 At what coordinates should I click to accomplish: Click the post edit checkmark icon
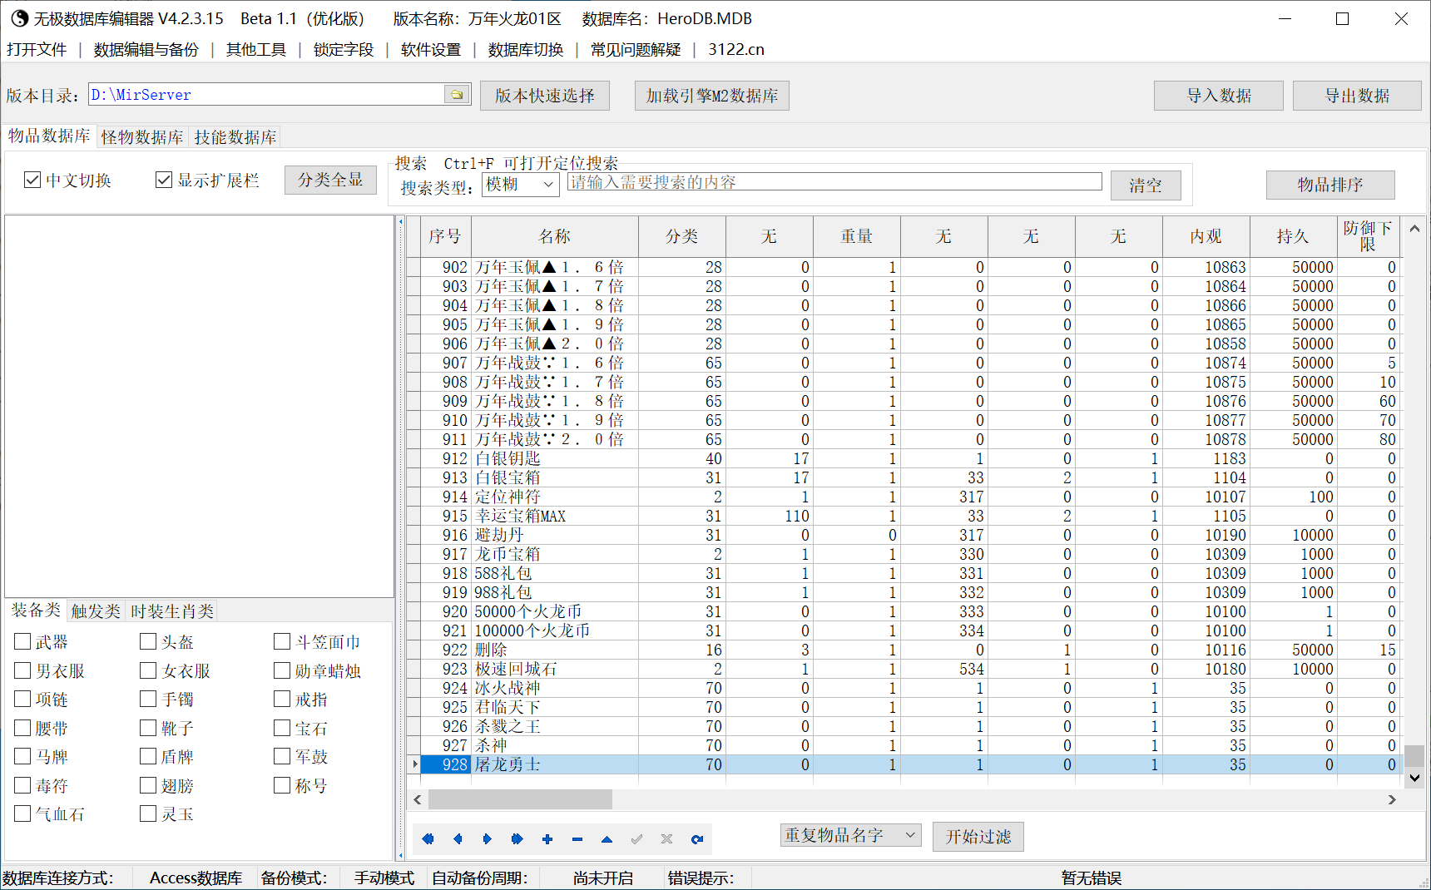click(x=637, y=839)
